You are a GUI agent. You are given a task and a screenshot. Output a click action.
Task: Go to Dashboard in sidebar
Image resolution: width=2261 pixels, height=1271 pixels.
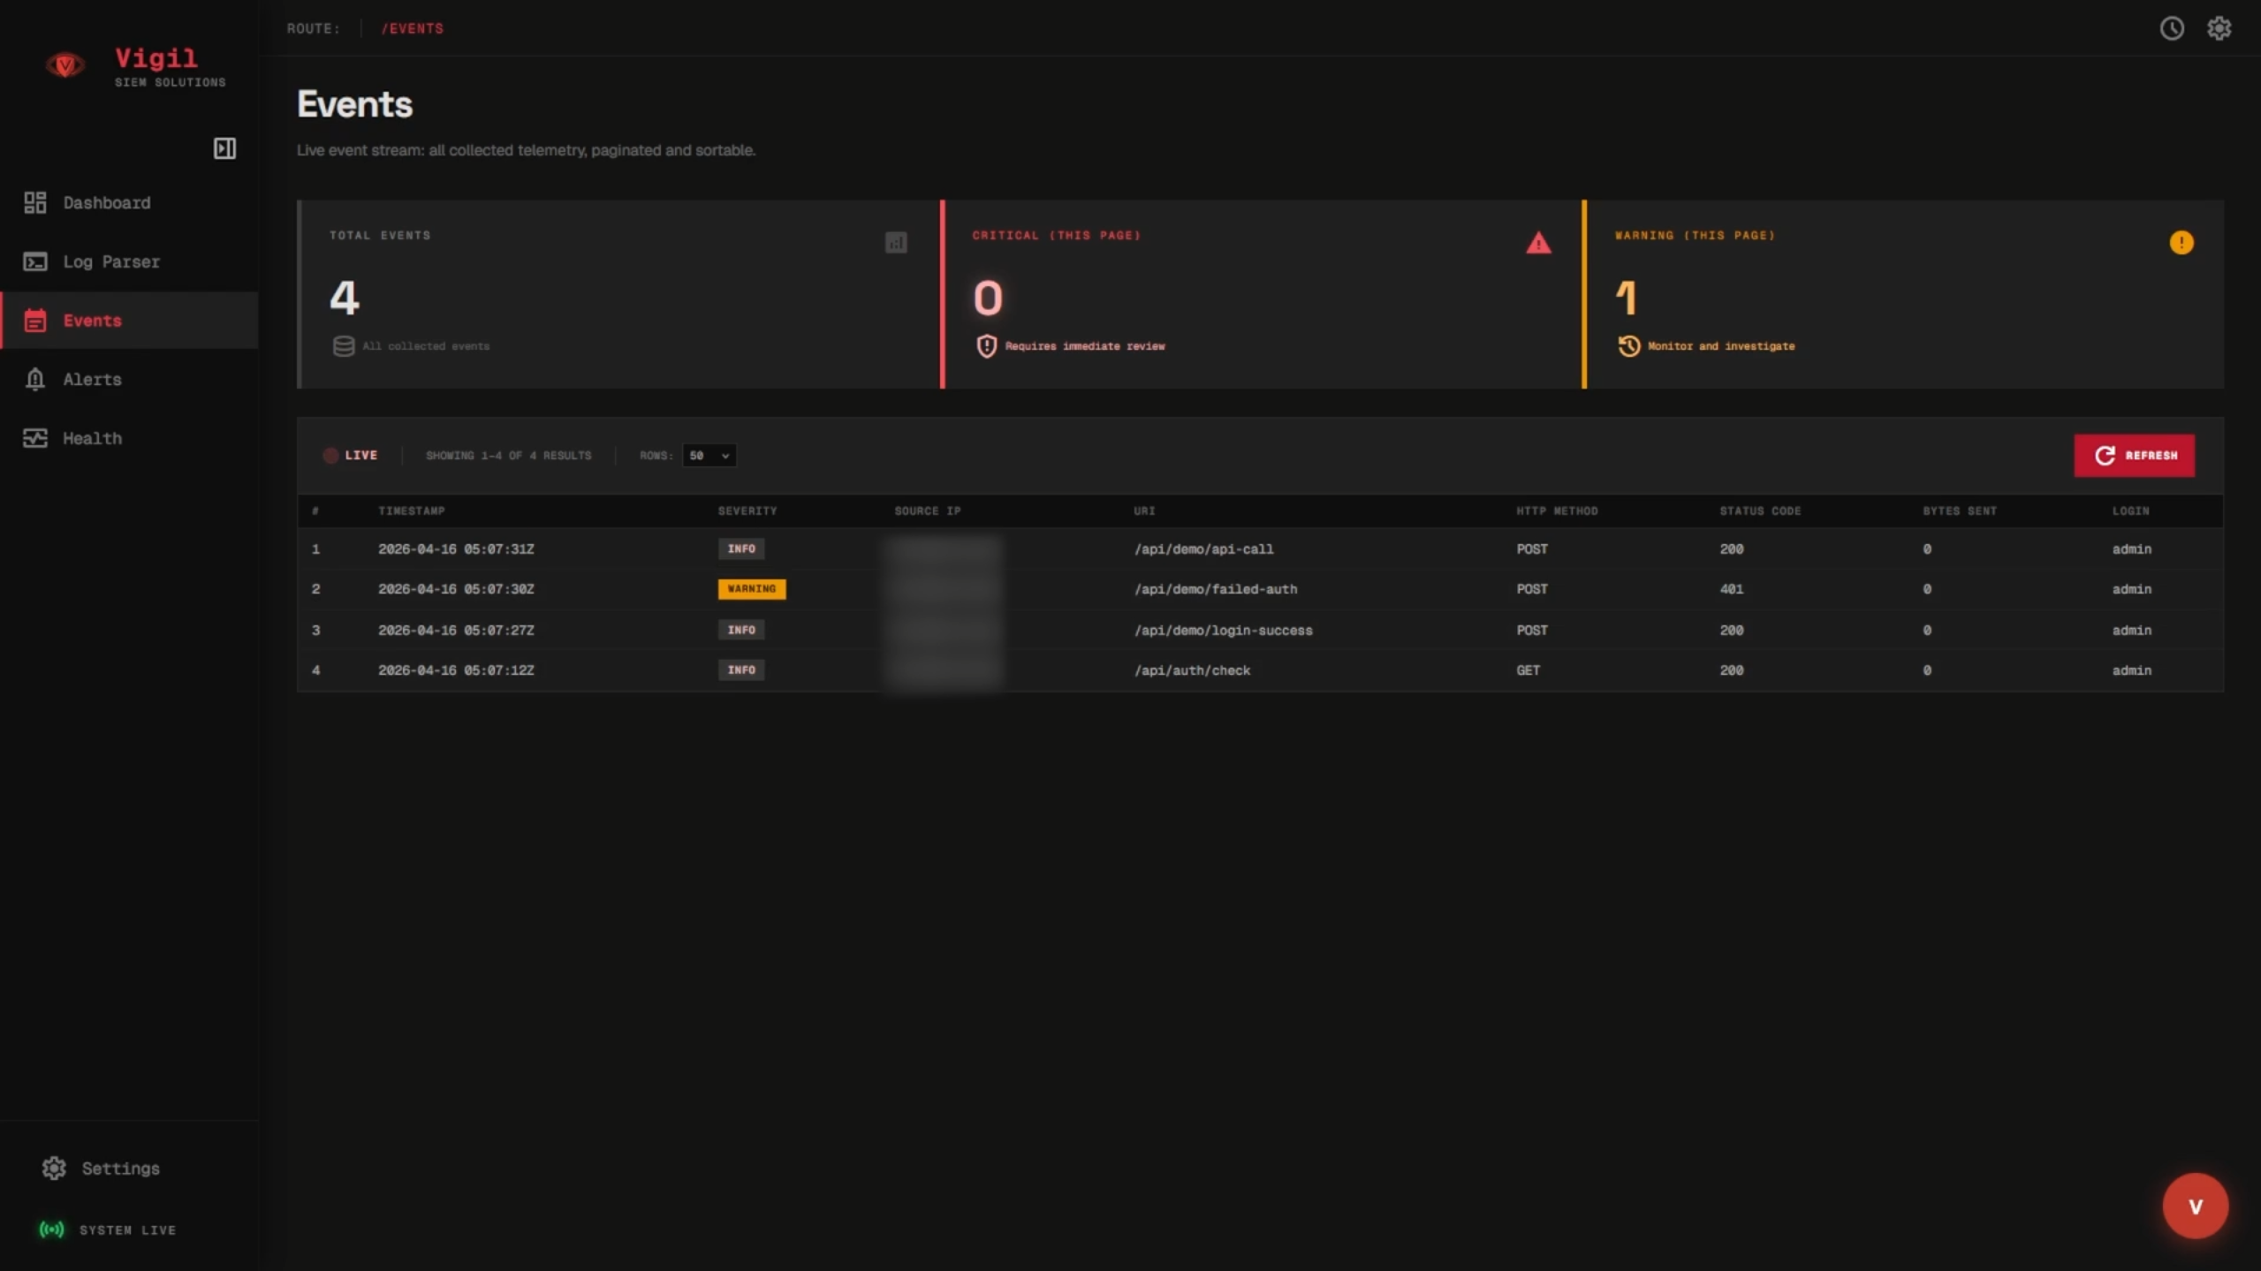tap(106, 203)
